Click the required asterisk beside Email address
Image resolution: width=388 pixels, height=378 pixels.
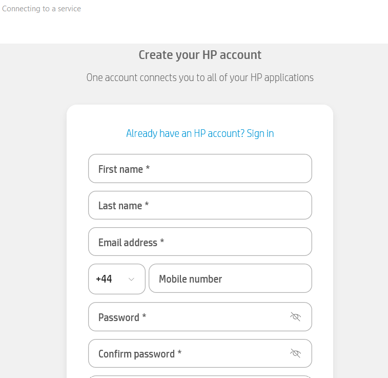[x=162, y=241]
